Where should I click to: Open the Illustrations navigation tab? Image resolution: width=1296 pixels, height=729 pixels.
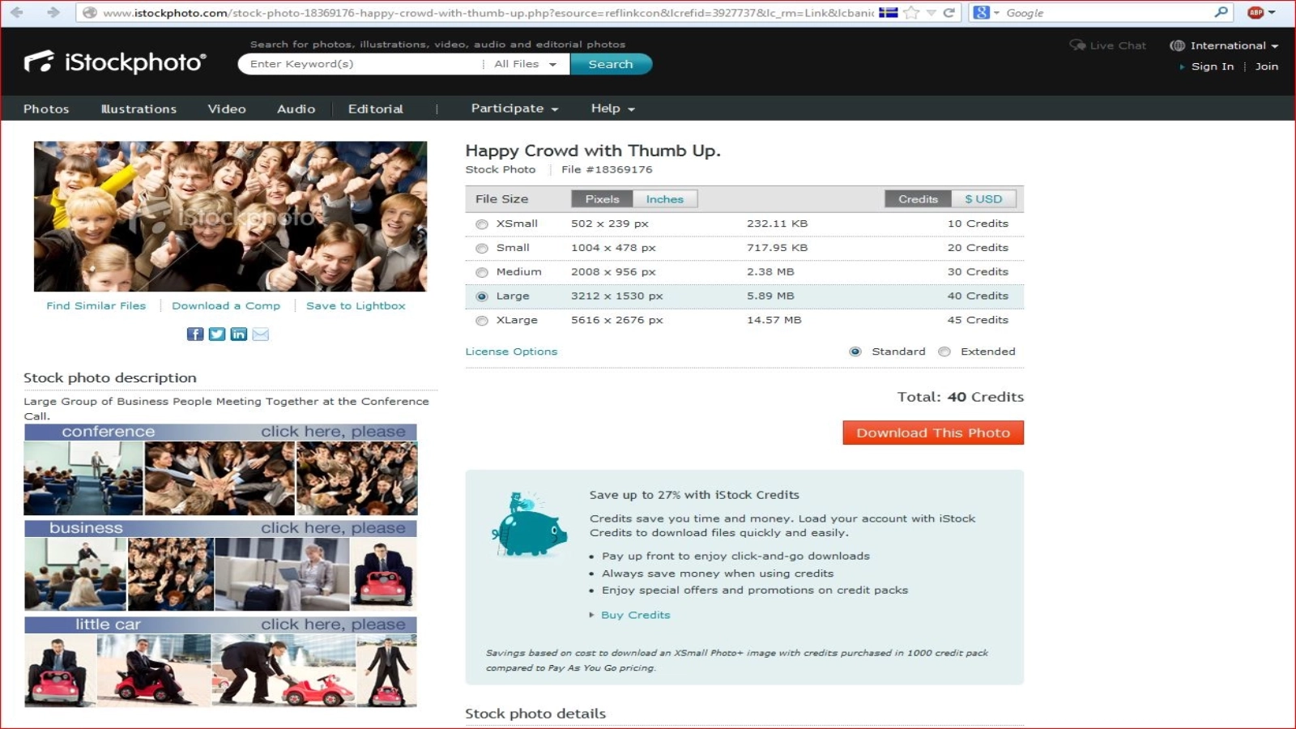[x=139, y=109]
